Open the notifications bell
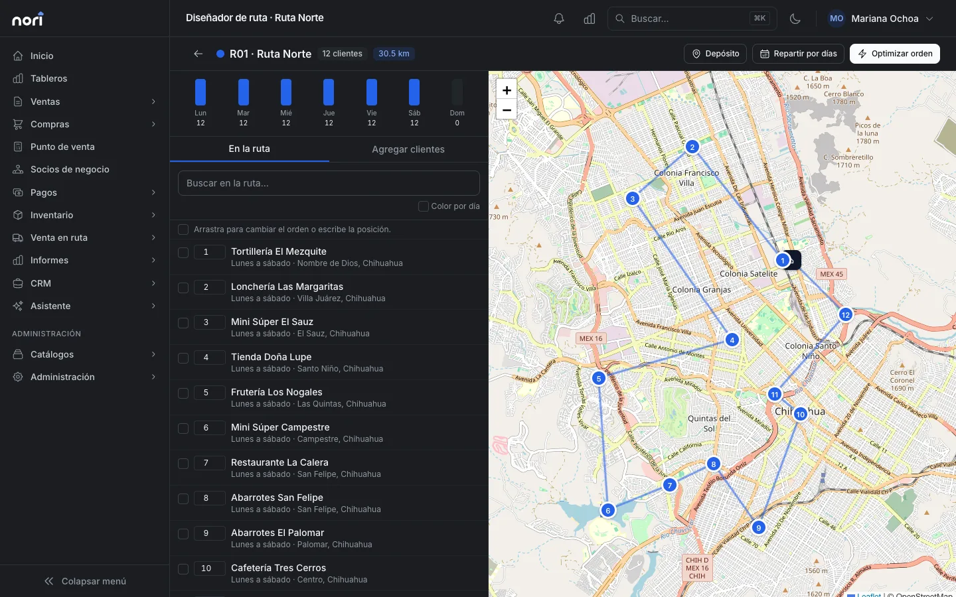The width and height of the screenshot is (956, 597). (x=559, y=19)
